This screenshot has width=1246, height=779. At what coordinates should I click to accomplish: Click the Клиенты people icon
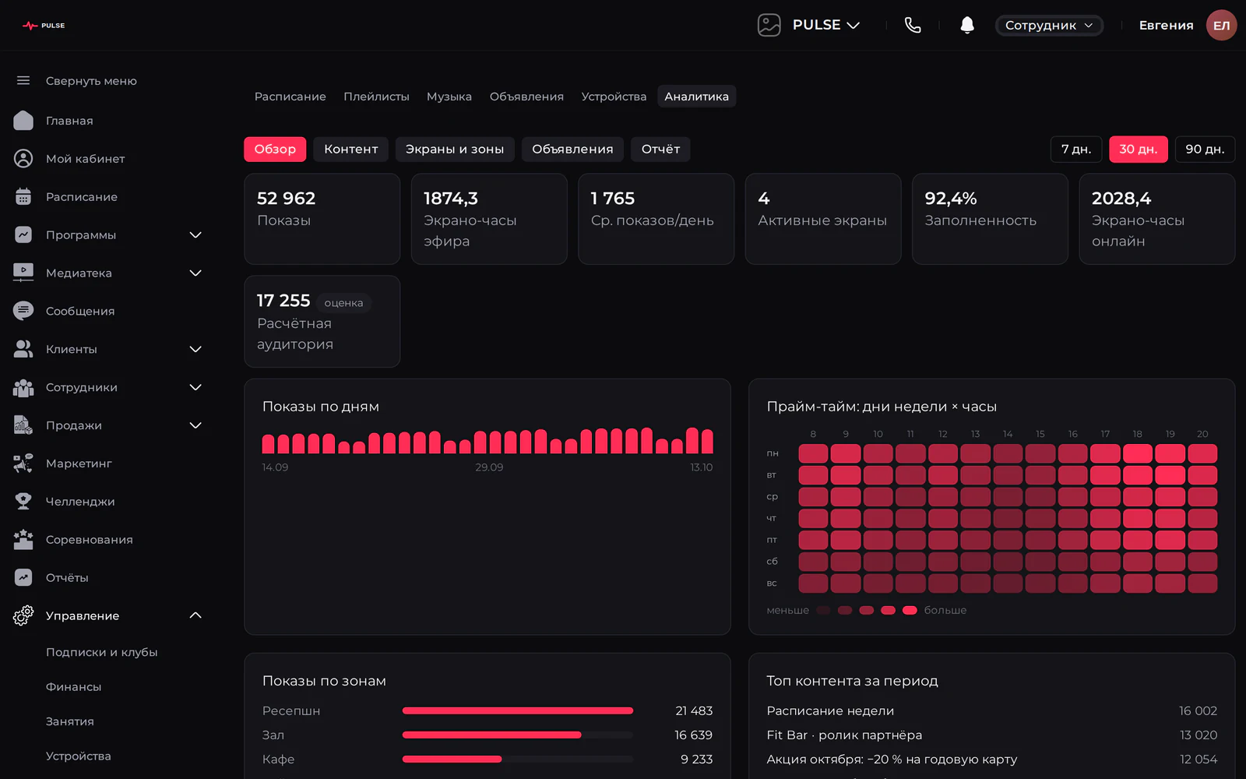click(x=23, y=349)
